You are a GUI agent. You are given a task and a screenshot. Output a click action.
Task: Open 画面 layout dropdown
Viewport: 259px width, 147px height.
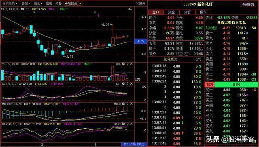pos(38,3)
